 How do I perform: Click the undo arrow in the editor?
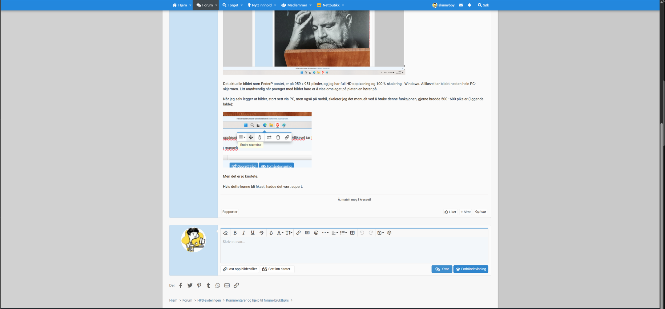click(x=362, y=233)
